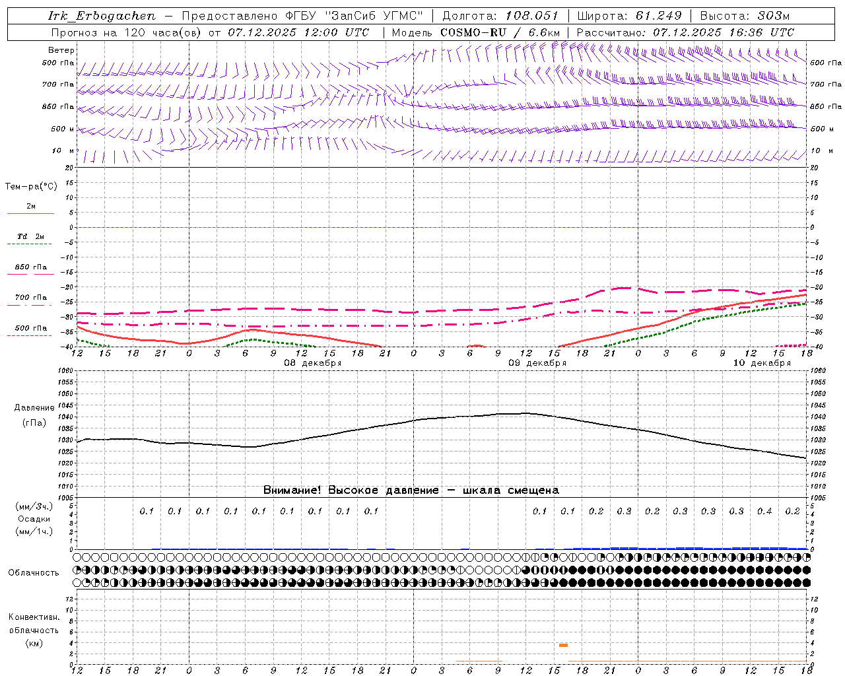This screenshot has height=676, width=845.
Task: Click the Облачность cloud cover label
Action: pos(34,573)
